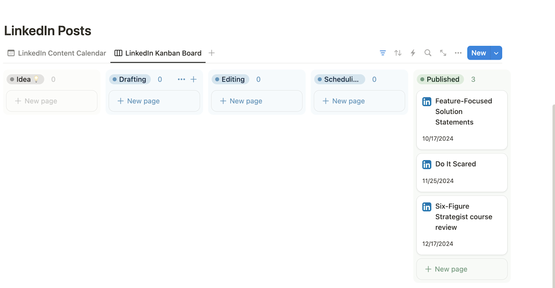The height and width of the screenshot is (288, 555).
Task: Click the 10/17/2024 date
Action: pyautogui.click(x=438, y=138)
